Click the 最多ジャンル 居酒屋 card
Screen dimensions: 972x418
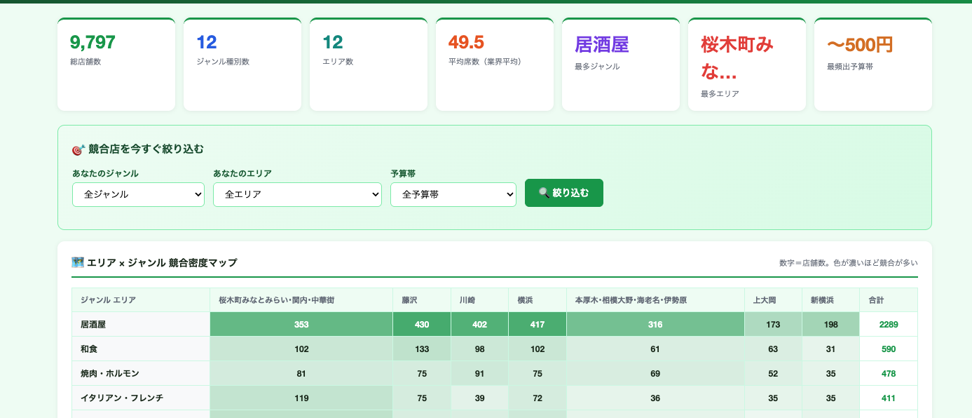(621, 64)
